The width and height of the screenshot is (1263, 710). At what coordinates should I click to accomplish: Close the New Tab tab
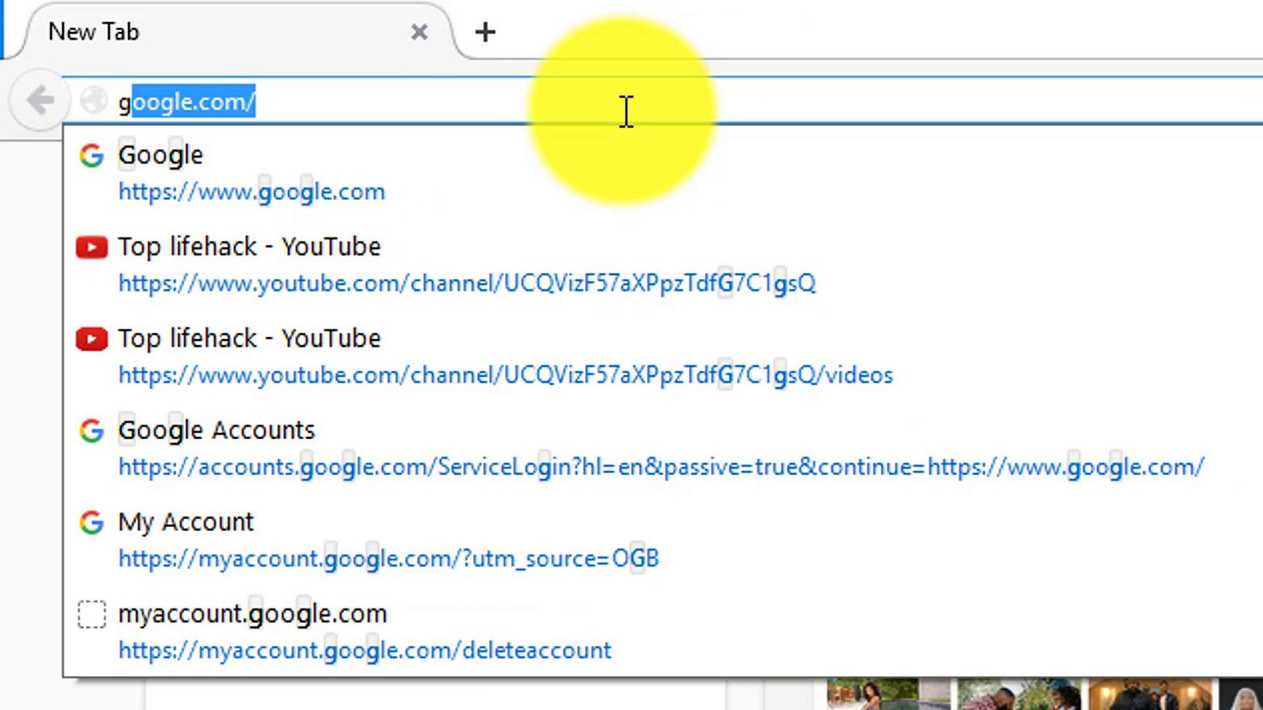click(420, 32)
